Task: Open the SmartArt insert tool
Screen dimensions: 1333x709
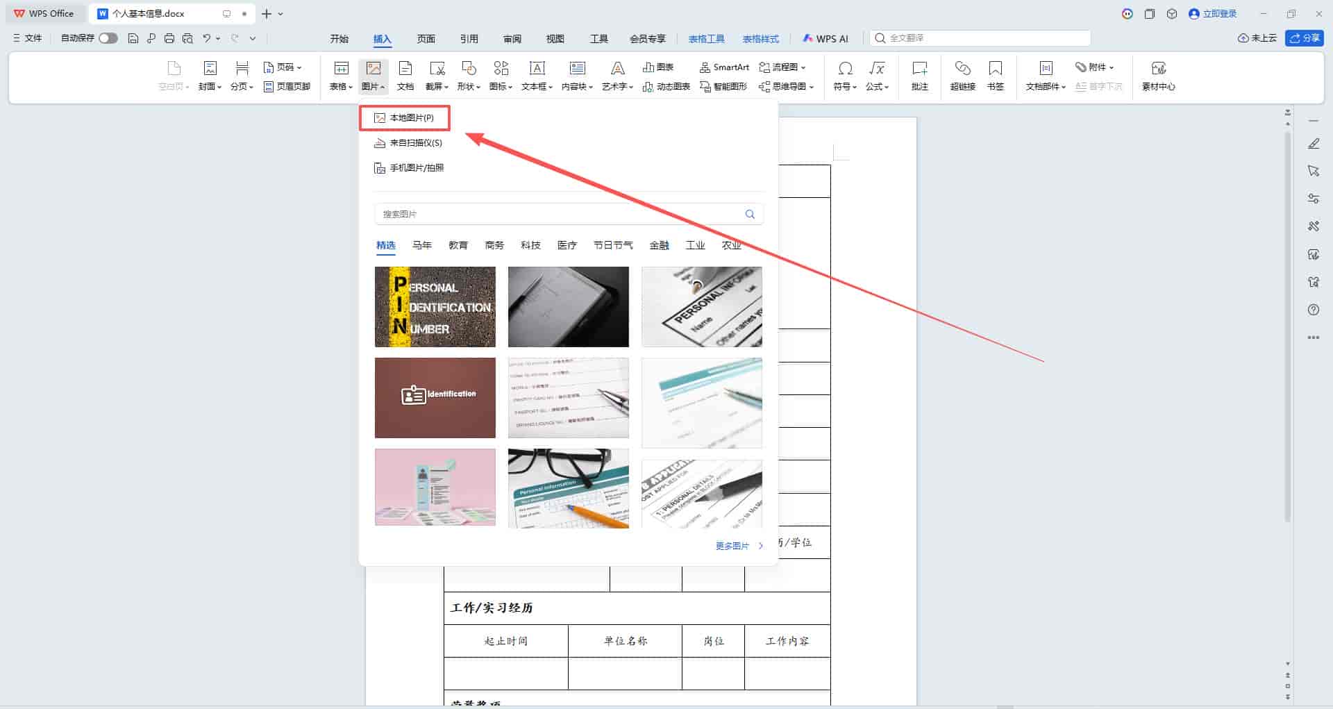Action: (724, 67)
